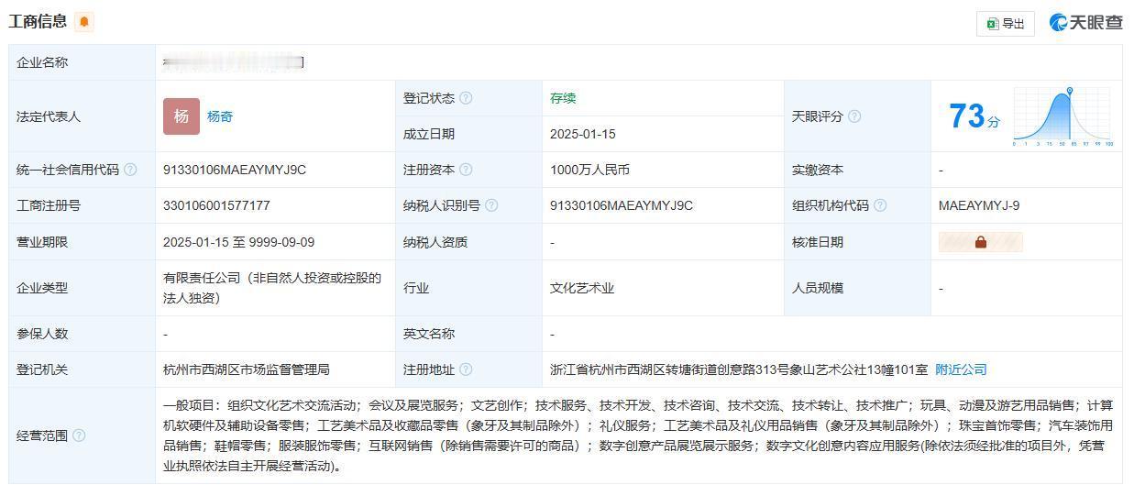Click the 实缴资本 label cell
The image size is (1134, 496).
(857, 170)
